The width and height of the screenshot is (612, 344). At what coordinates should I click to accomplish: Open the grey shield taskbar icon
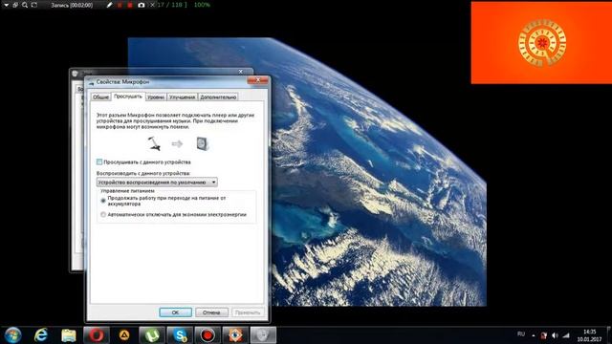pyautogui.click(x=263, y=335)
